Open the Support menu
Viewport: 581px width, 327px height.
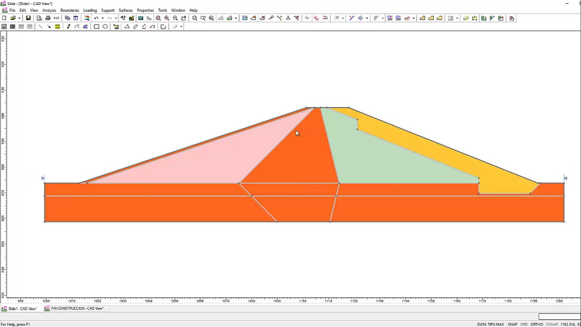tap(108, 10)
